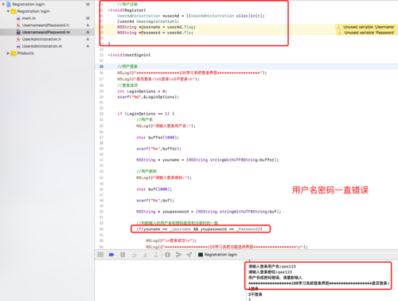The image size is (398, 301).
Task: Click the -(void)Register method declaration
Action: click(127, 10)
